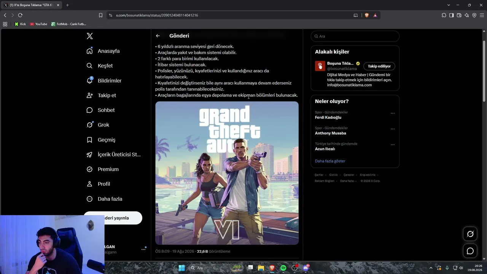Open more options for Ferdi Kadıoğlu trend
This screenshot has height=274, width=487.
click(x=393, y=113)
